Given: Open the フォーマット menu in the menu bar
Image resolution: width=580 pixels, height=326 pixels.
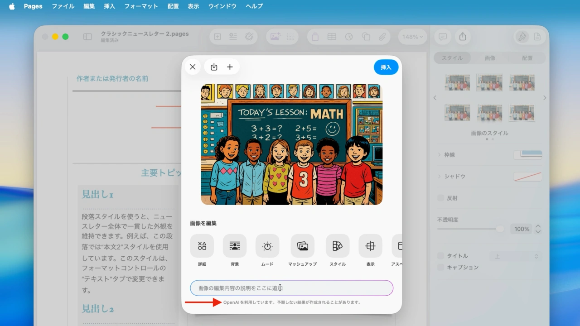Looking at the screenshot, I should pos(141,6).
